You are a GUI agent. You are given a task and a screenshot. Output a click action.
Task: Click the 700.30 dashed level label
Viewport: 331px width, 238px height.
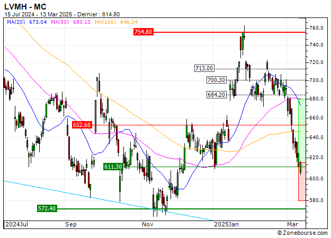tap(217, 80)
